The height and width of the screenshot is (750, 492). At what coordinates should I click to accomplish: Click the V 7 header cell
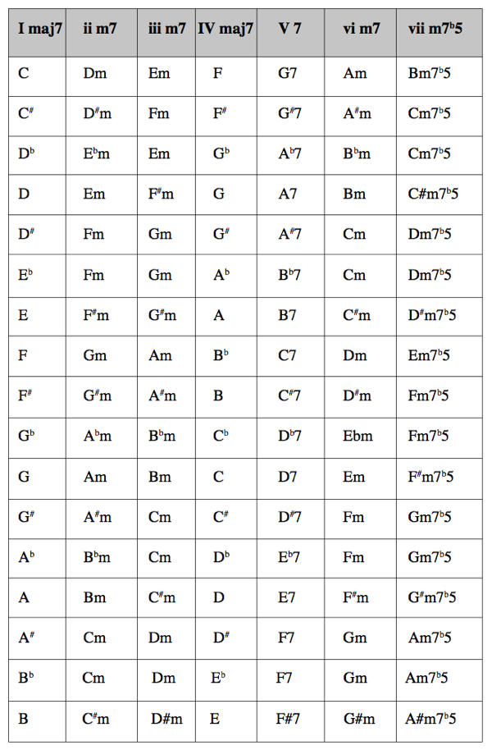(291, 33)
